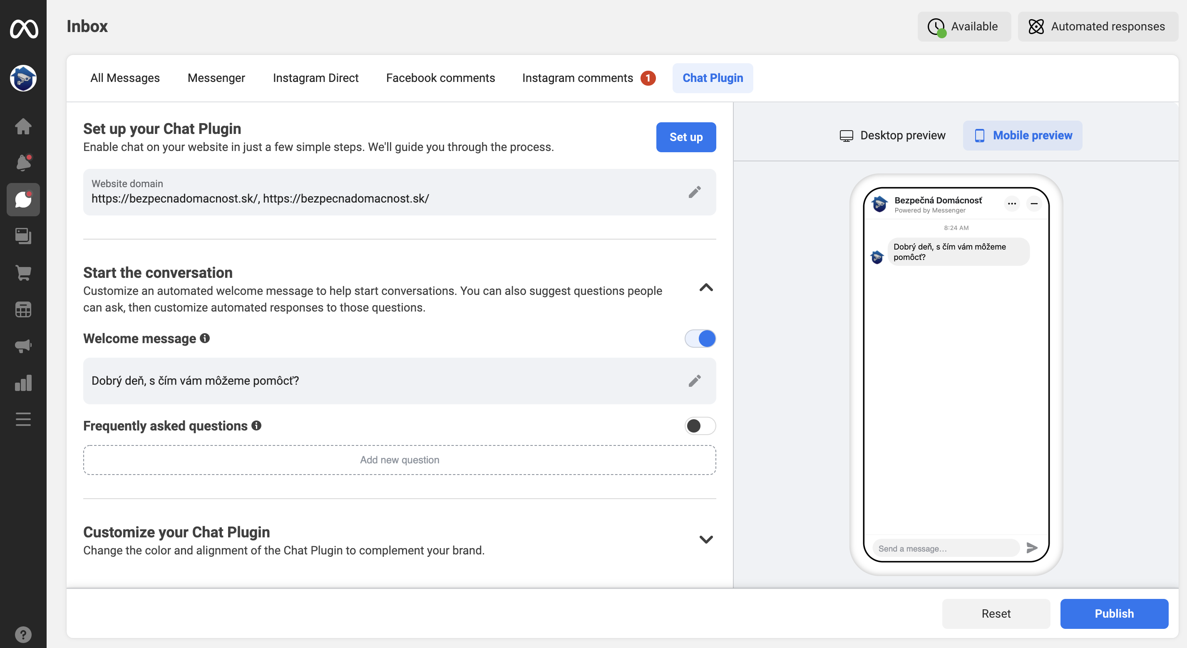This screenshot has height=648, width=1187.
Task: Switch to Instagram comments tab
Action: tap(589, 78)
